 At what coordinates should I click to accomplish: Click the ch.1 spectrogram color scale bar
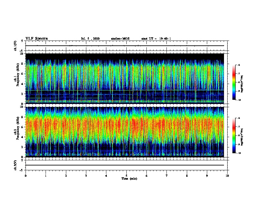[234, 82]
